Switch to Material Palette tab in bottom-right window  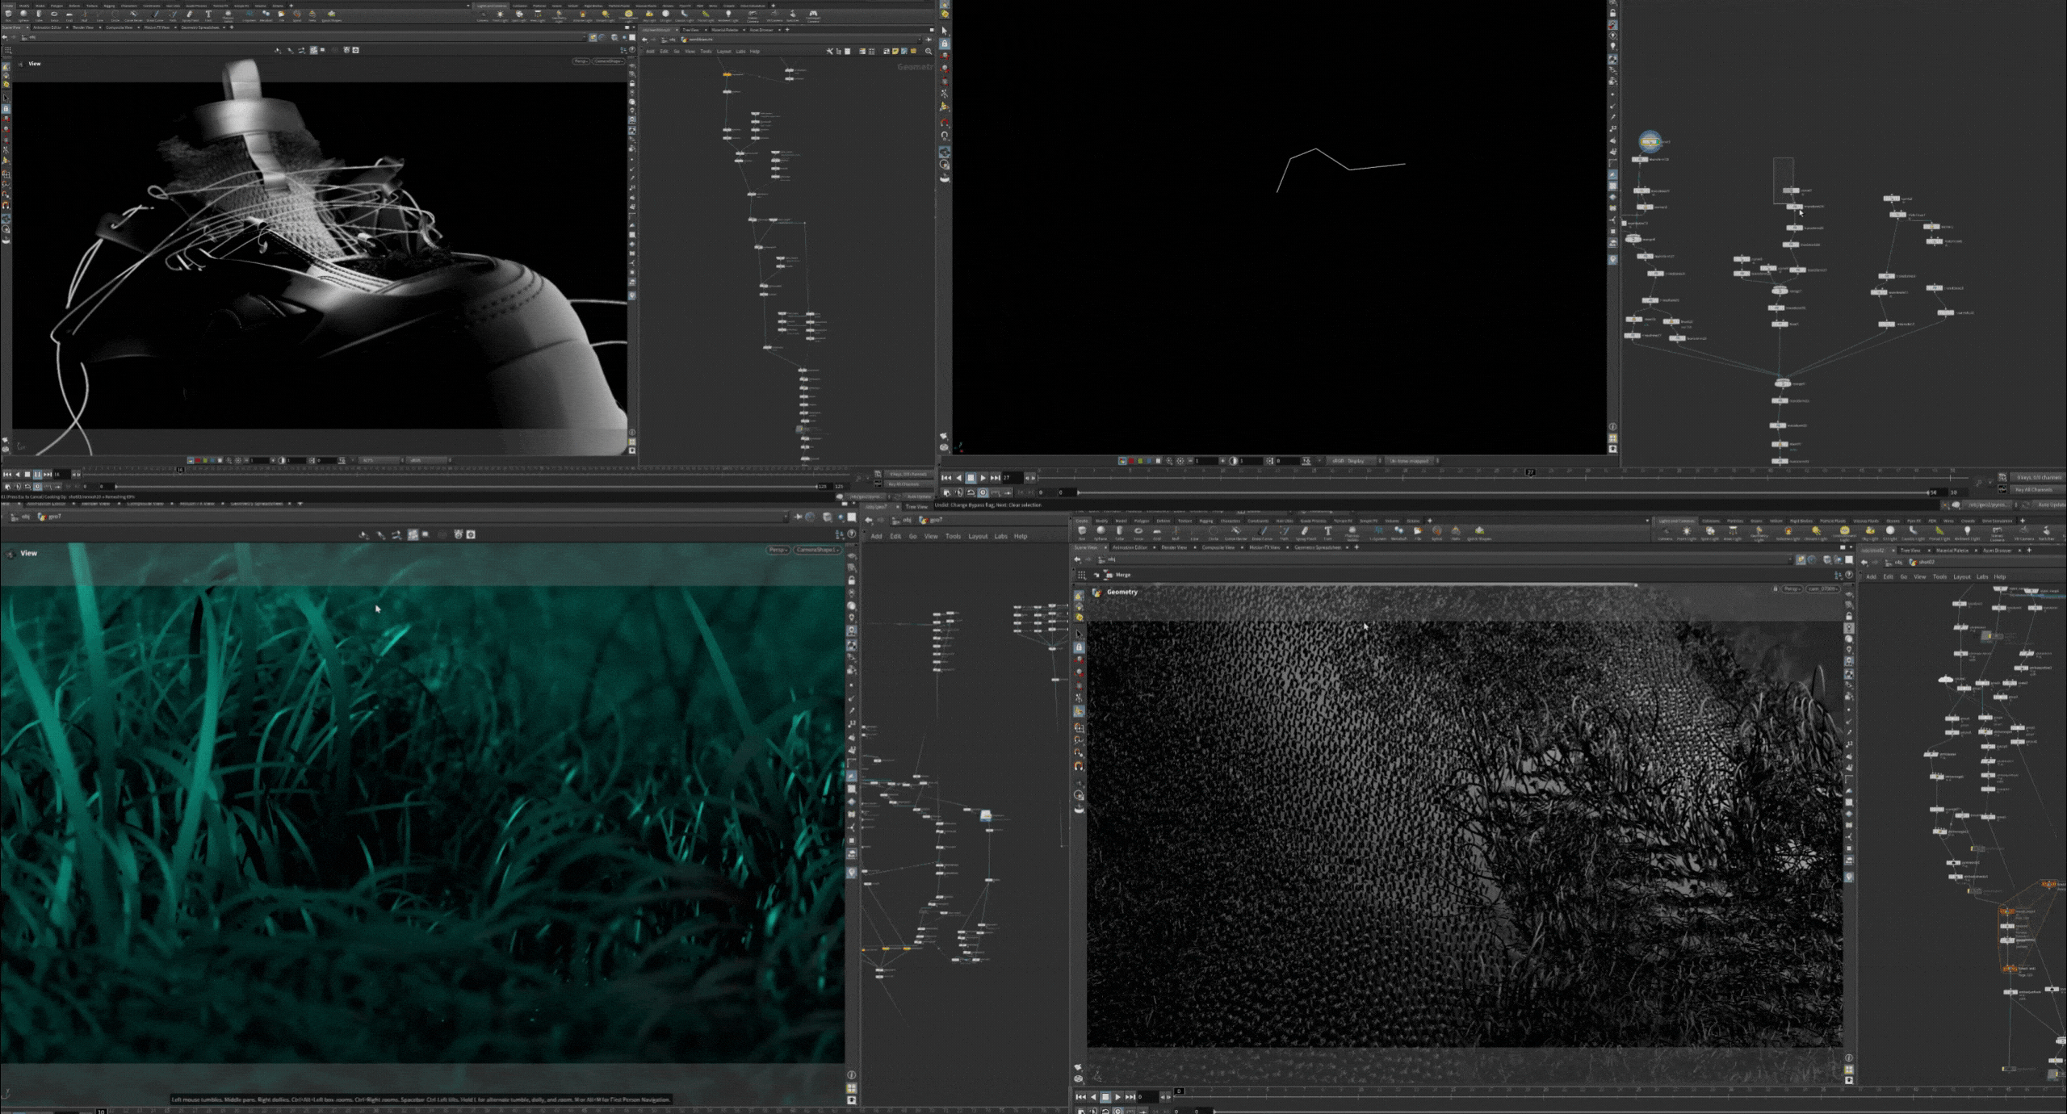pos(1952,551)
